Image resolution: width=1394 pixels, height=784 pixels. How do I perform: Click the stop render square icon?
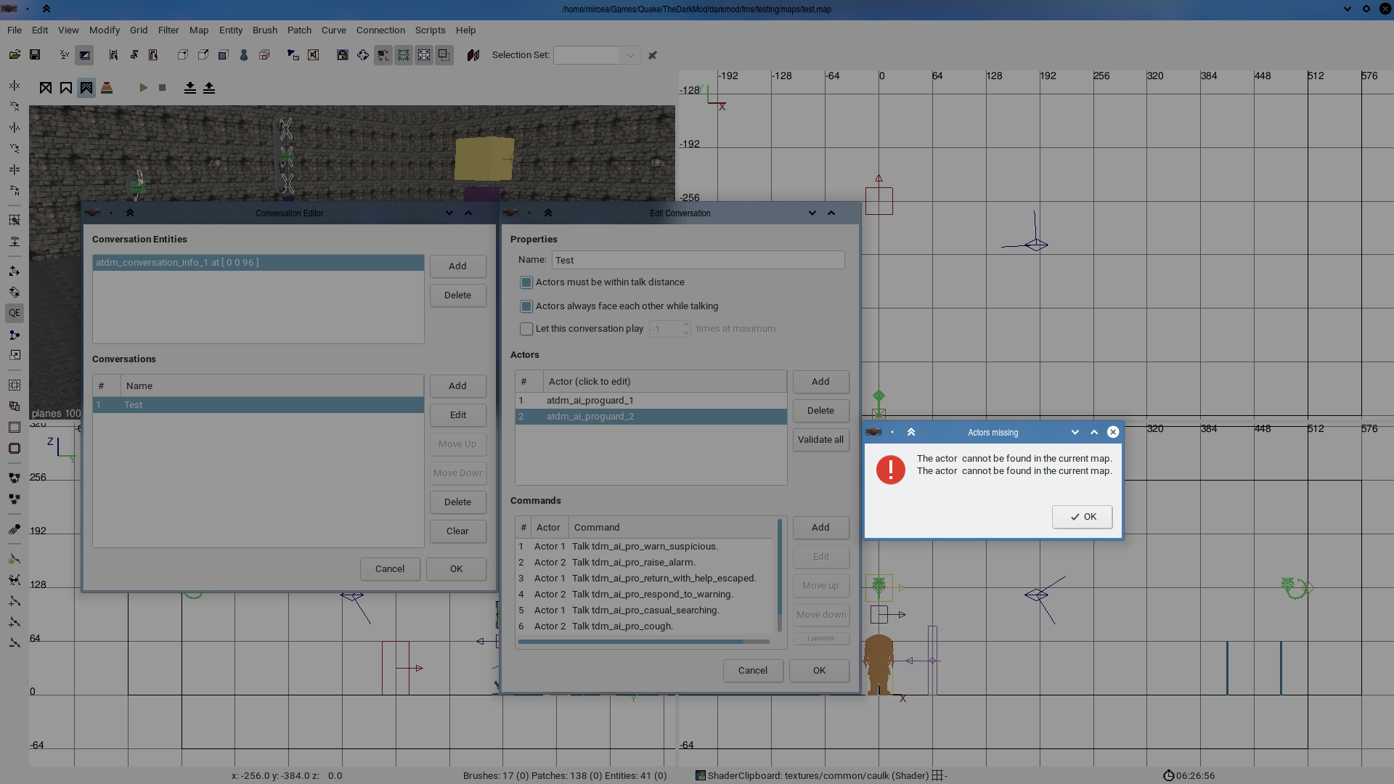click(x=163, y=88)
